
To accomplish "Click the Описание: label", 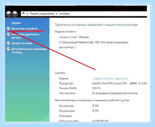I will point(65,116).
